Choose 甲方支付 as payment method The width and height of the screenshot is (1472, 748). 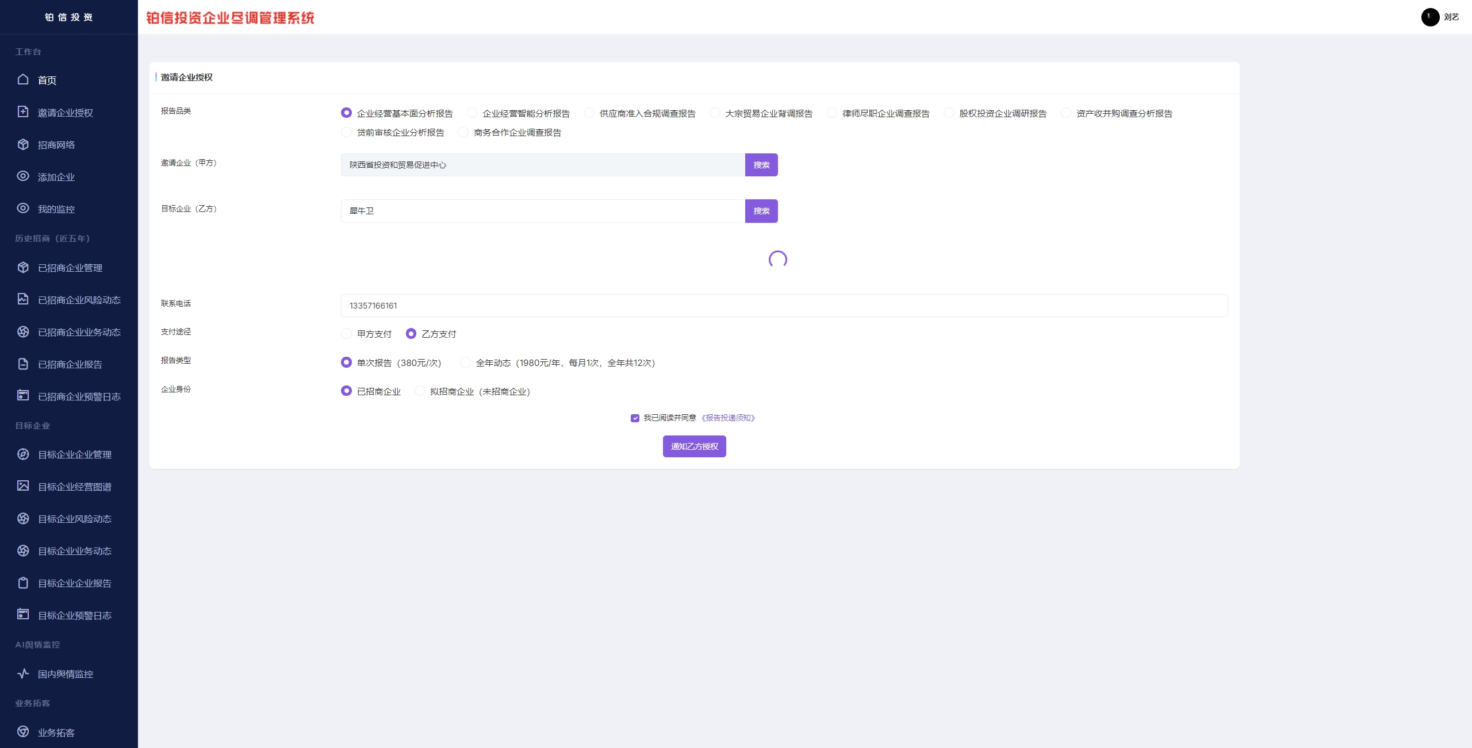[346, 333]
